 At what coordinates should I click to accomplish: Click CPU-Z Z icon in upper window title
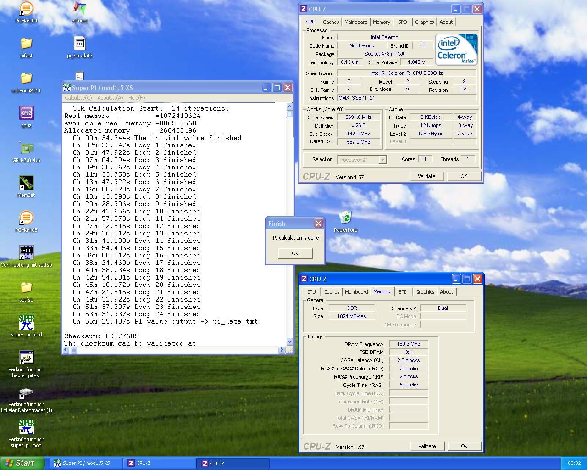click(303, 9)
